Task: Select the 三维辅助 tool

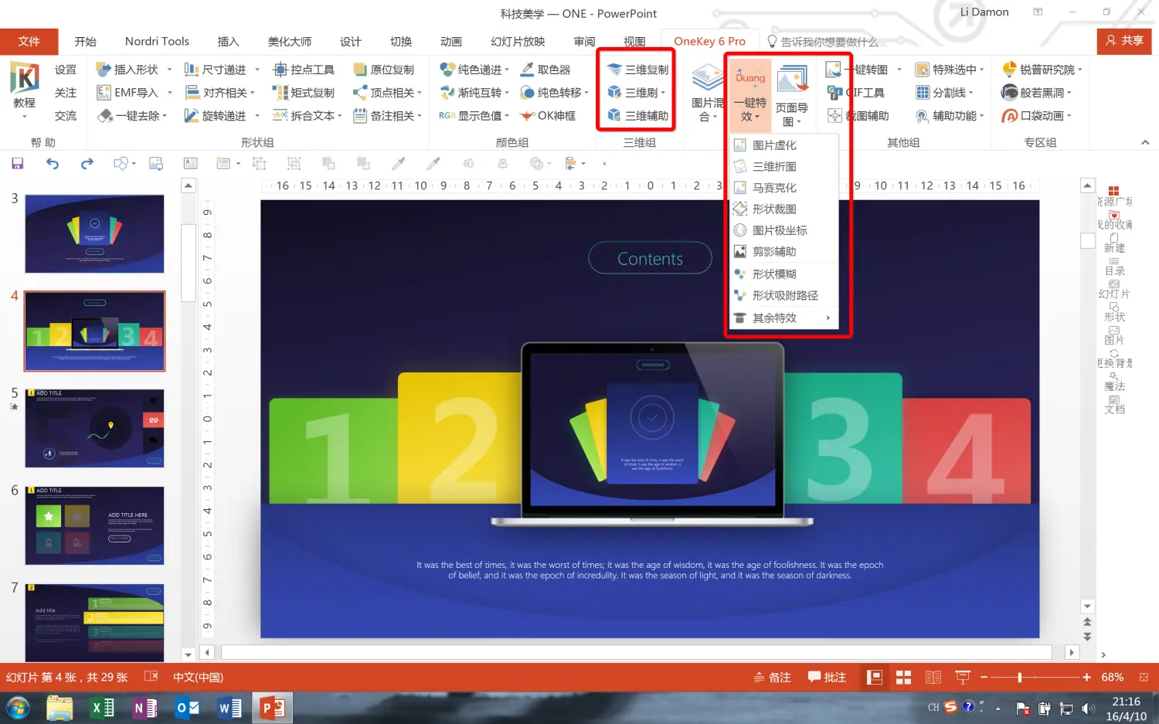Action: tap(638, 116)
